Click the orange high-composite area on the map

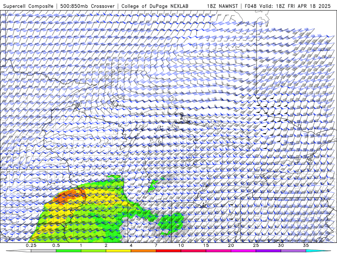click(69, 195)
